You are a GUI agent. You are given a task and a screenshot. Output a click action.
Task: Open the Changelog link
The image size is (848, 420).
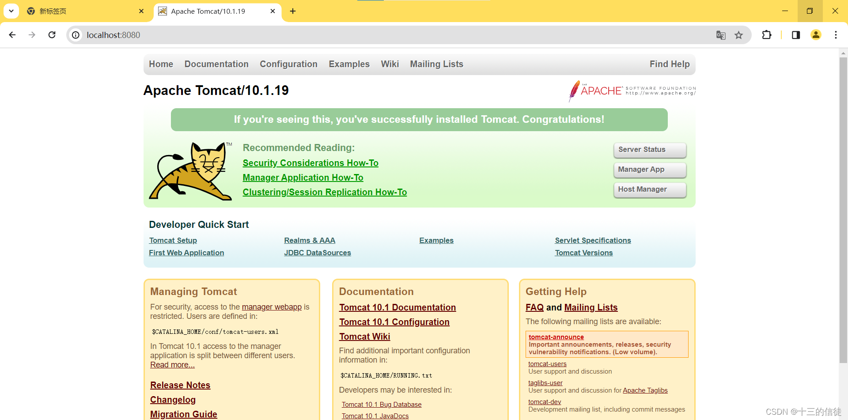[173, 400]
